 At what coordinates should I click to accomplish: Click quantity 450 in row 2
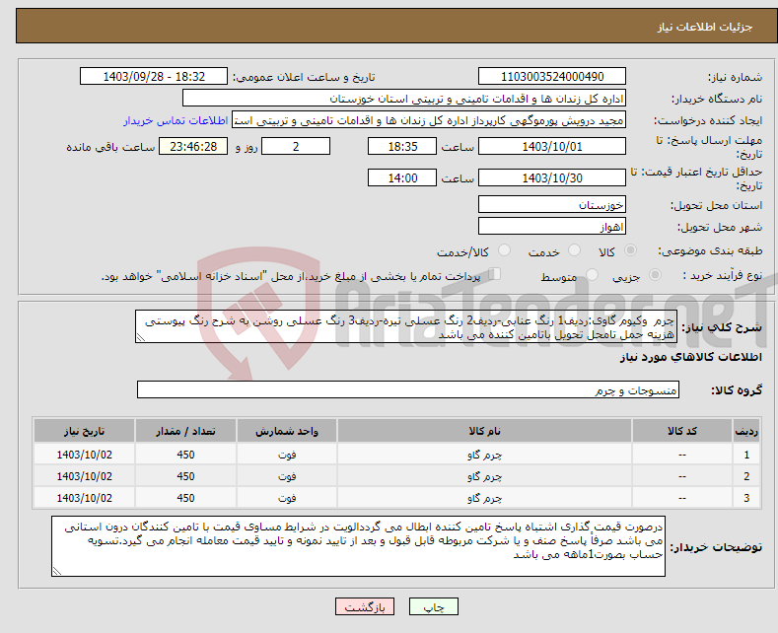click(185, 476)
